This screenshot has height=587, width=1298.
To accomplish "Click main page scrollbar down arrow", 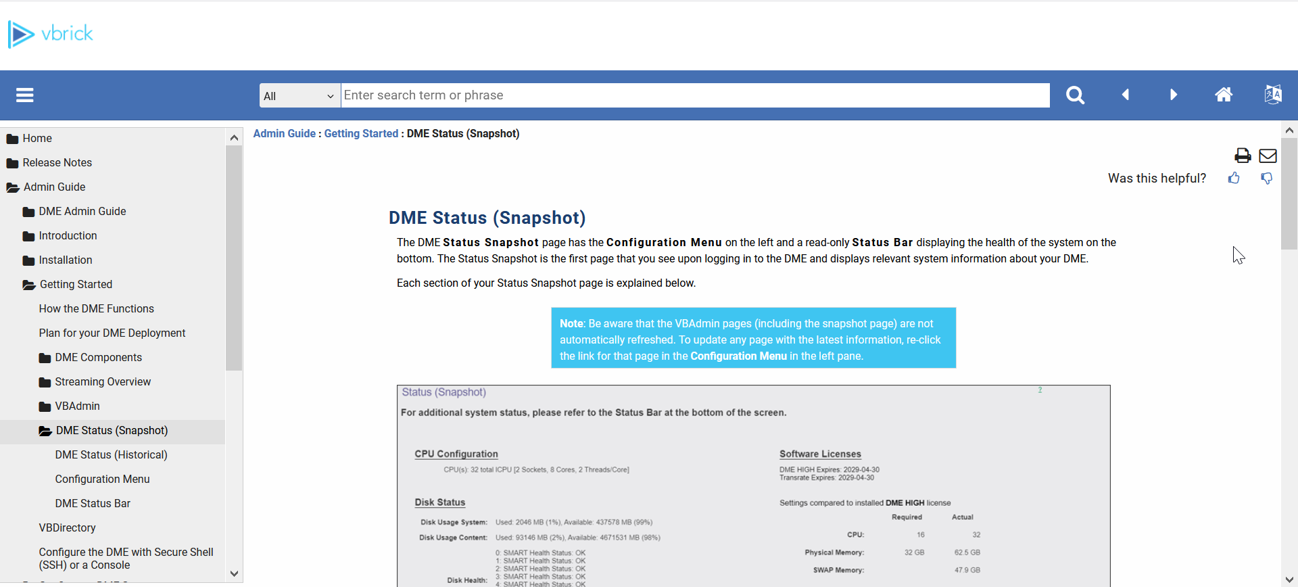I will [1289, 580].
